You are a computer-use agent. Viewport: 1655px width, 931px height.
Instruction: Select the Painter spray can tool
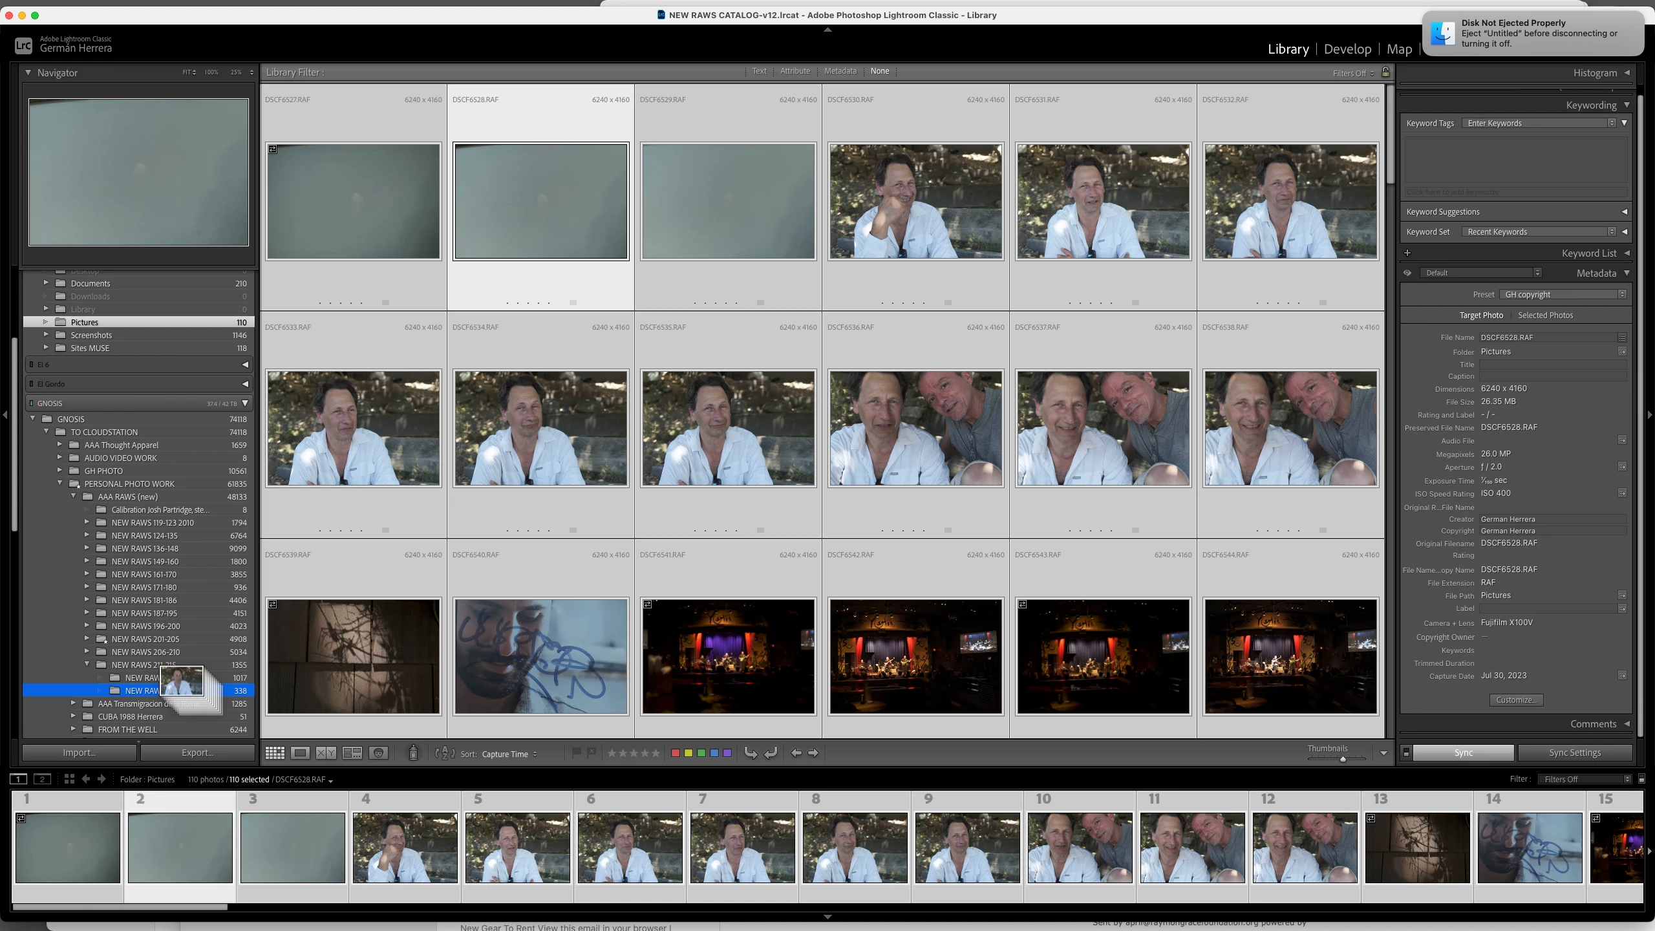click(x=413, y=753)
